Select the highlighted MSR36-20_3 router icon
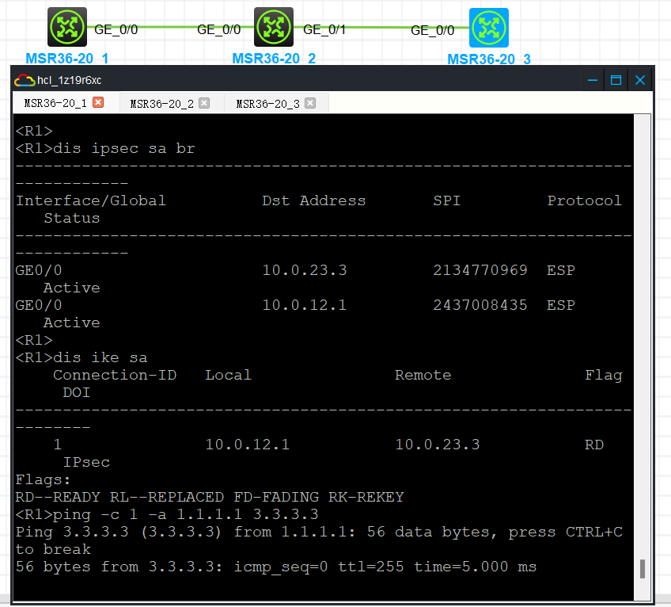The image size is (671, 607). pyautogui.click(x=489, y=28)
